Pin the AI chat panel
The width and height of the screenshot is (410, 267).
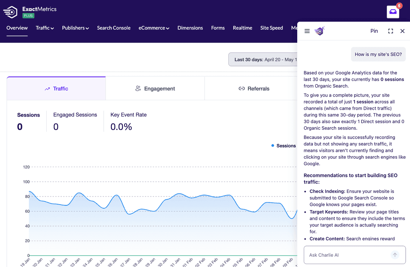374,31
